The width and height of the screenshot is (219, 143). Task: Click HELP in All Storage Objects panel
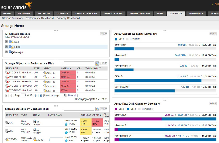[x=104, y=34]
